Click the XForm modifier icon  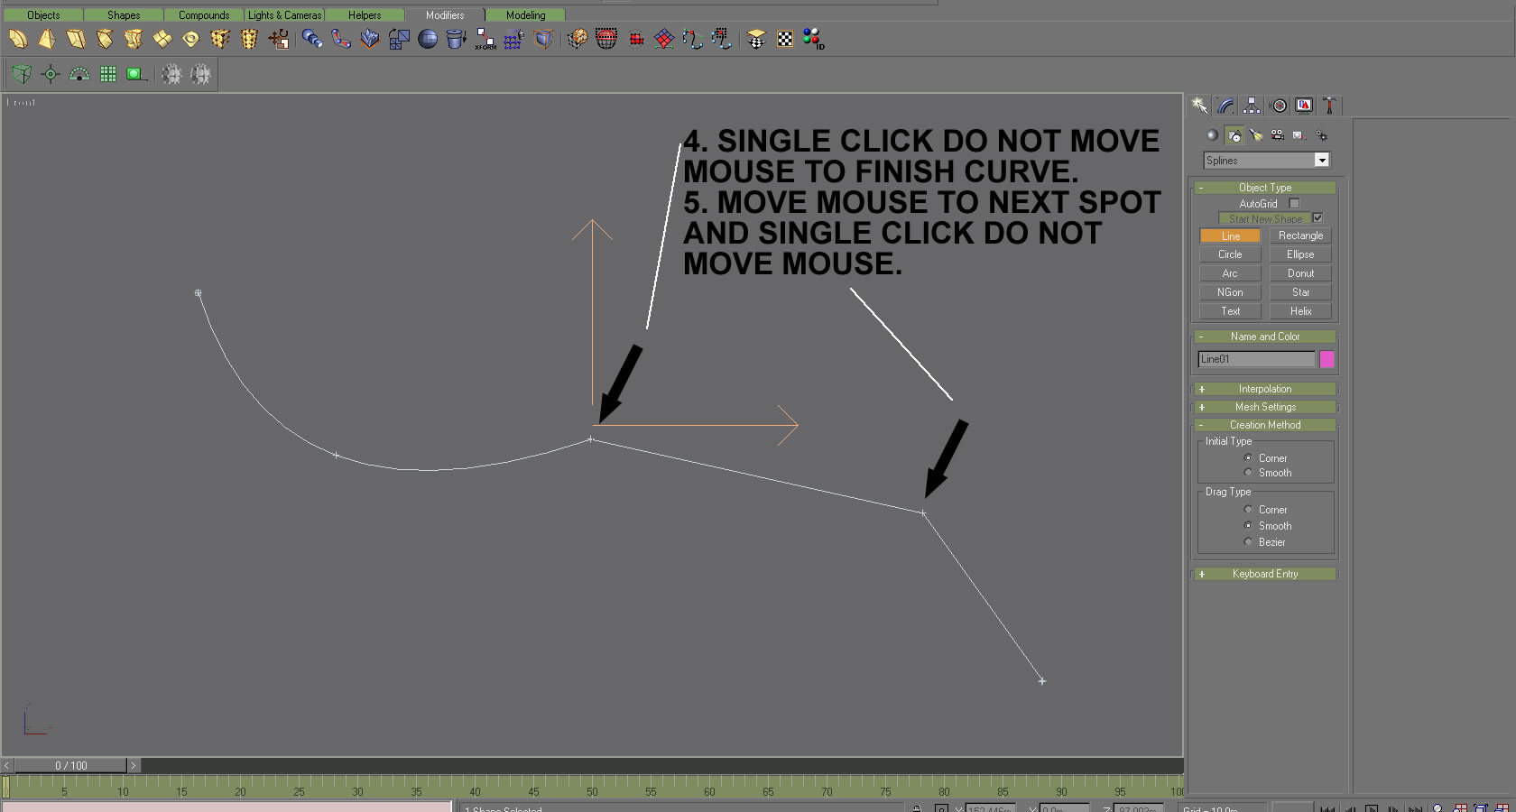pyautogui.click(x=485, y=39)
